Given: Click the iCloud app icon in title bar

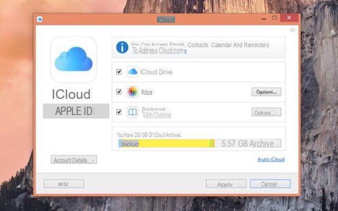Looking at the screenshot, I should (40, 19).
